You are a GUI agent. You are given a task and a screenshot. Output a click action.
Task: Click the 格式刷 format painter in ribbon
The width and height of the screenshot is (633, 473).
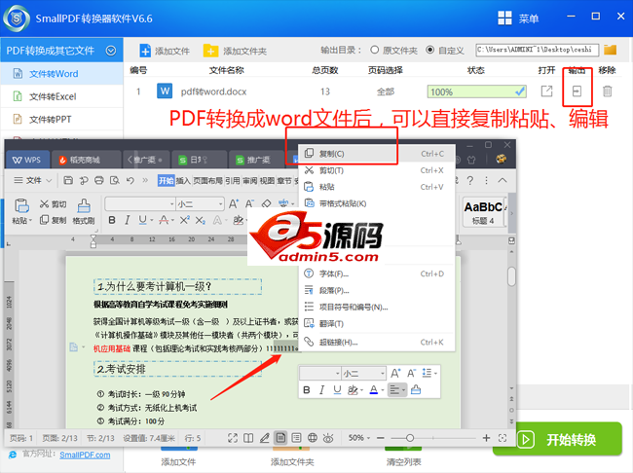84,211
